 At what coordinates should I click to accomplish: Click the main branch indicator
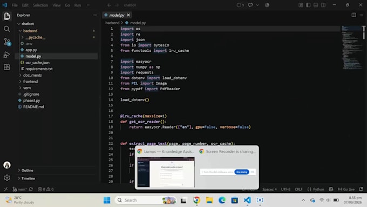coord(19,189)
